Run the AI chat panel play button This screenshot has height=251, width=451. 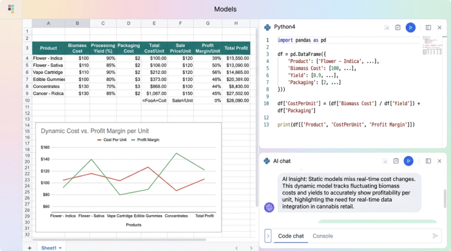[408, 161]
